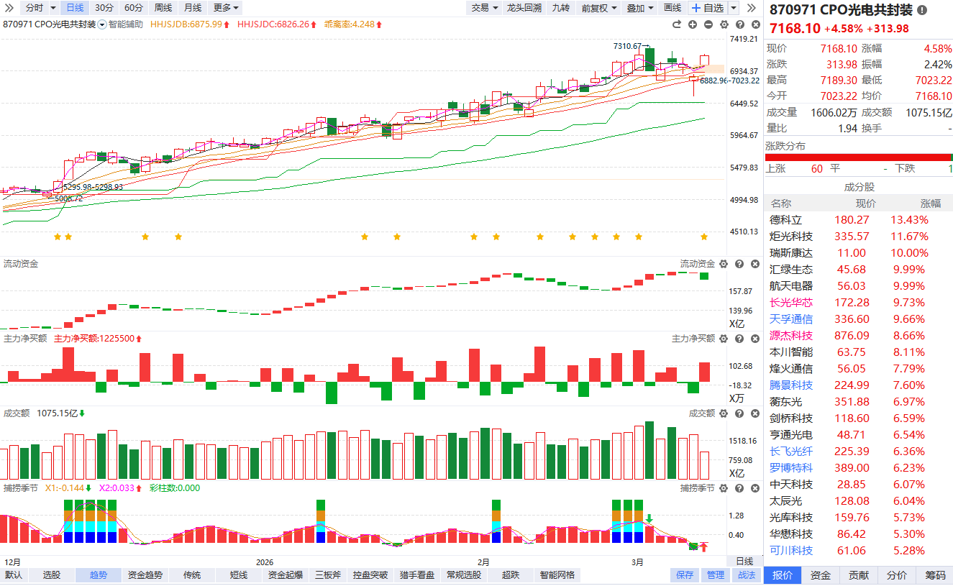Open help for main chart indicator
Viewport: 953px width, 586px height.
(x=739, y=24)
